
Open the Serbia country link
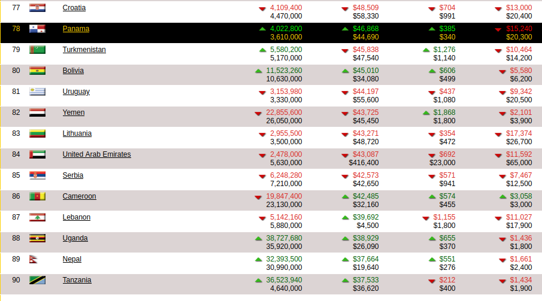(x=73, y=175)
